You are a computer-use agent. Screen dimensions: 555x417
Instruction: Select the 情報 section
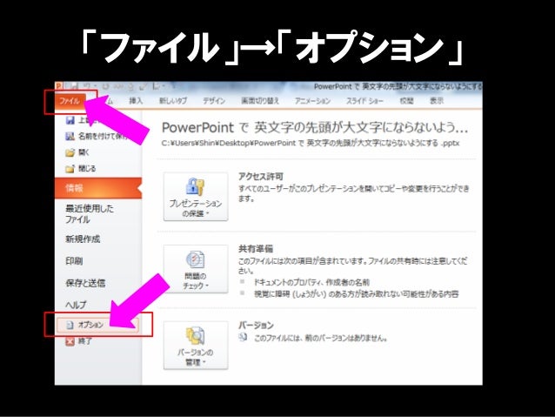(98, 188)
